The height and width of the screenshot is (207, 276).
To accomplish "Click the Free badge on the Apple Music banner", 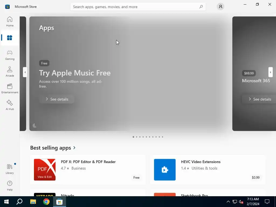I will click(x=44, y=63).
